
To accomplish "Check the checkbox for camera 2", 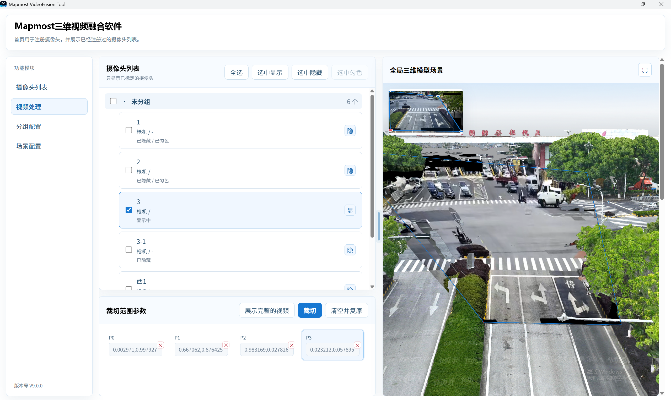I will pos(129,170).
